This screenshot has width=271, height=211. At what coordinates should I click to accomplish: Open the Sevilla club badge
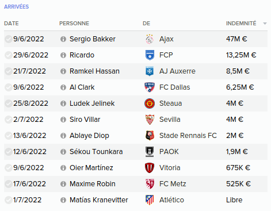(x=150, y=120)
